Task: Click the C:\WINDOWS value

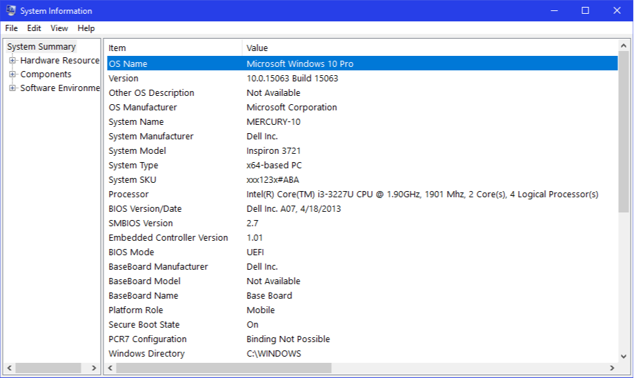Action: click(x=274, y=354)
